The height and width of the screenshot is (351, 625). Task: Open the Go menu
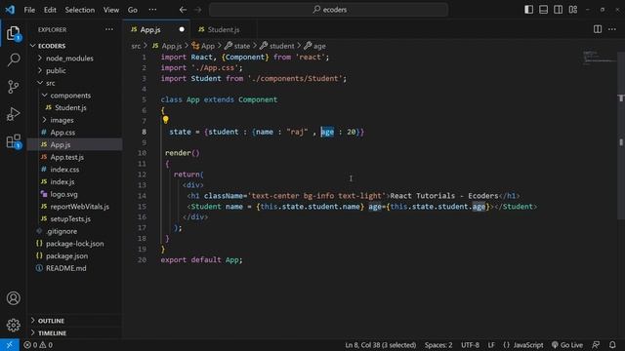(133, 10)
